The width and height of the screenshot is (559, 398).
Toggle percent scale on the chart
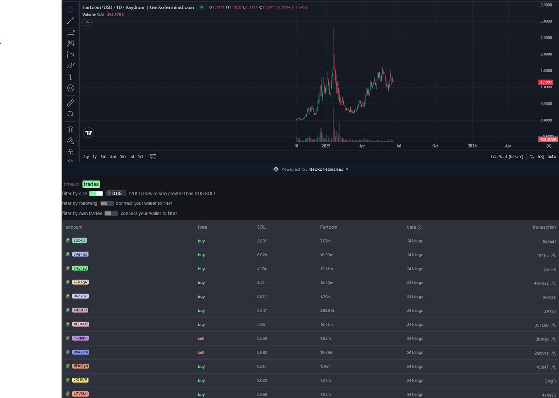click(532, 156)
